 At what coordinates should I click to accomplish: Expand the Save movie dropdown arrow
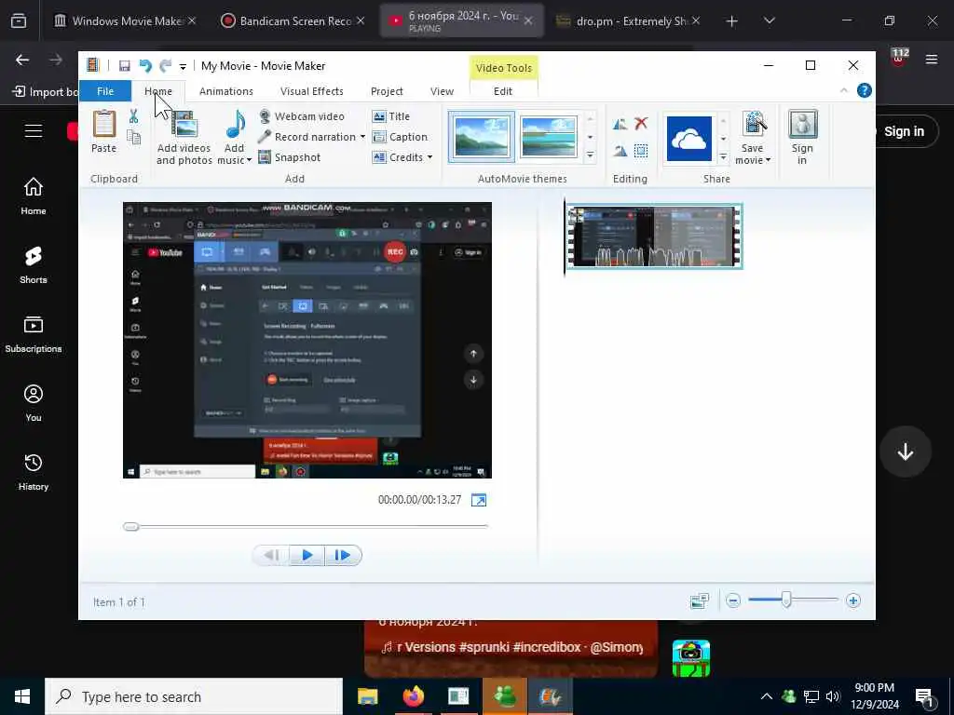pos(768,160)
